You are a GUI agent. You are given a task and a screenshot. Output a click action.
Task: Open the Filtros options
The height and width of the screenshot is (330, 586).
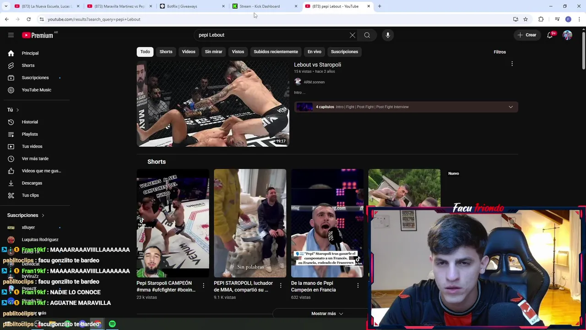[499, 52]
